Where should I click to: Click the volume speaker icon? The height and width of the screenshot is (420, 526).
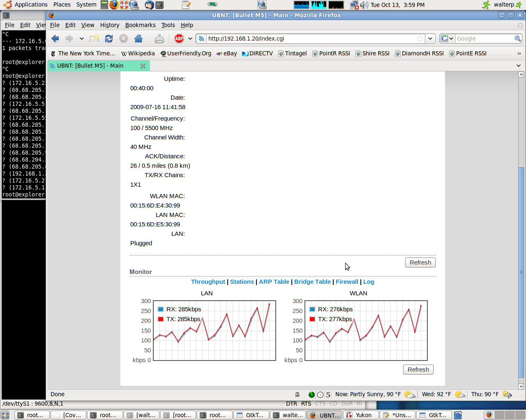coord(364,5)
